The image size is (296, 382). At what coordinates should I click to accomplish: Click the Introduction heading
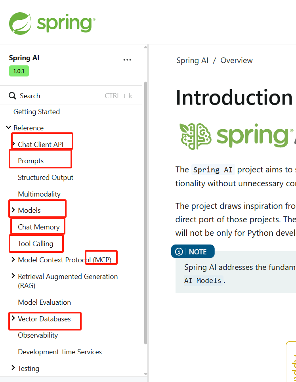[234, 97]
